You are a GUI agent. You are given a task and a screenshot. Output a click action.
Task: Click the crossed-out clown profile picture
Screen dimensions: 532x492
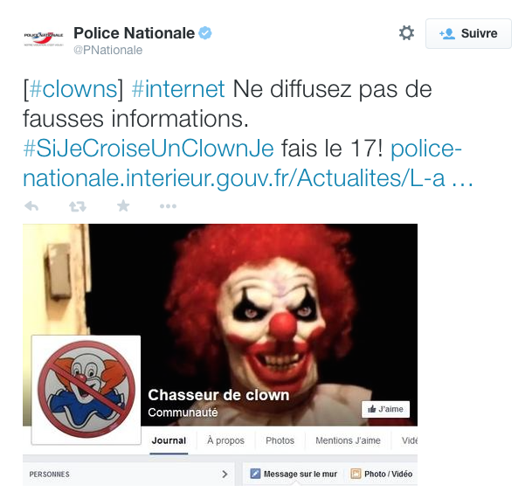86,390
